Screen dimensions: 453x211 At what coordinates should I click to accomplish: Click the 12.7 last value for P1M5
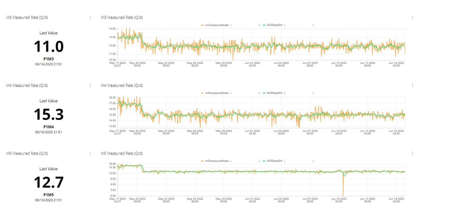coord(49,182)
